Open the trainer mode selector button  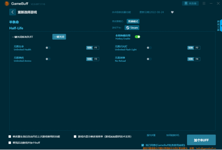[133, 21]
